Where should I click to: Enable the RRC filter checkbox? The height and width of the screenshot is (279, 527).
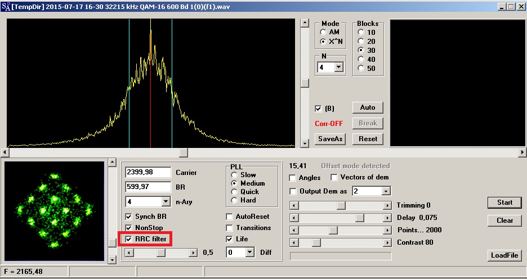coord(129,239)
